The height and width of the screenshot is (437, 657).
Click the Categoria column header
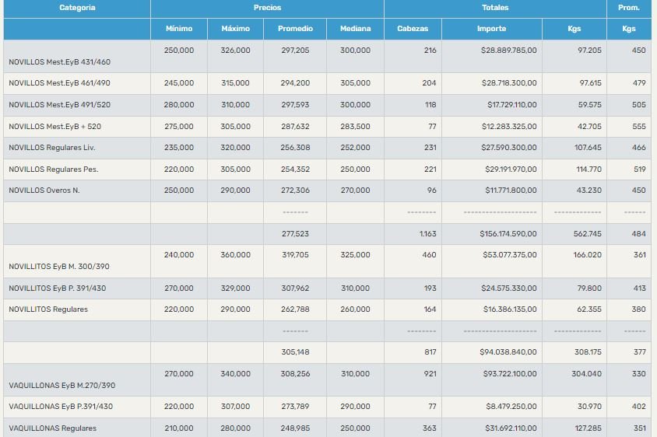pyautogui.click(x=77, y=8)
